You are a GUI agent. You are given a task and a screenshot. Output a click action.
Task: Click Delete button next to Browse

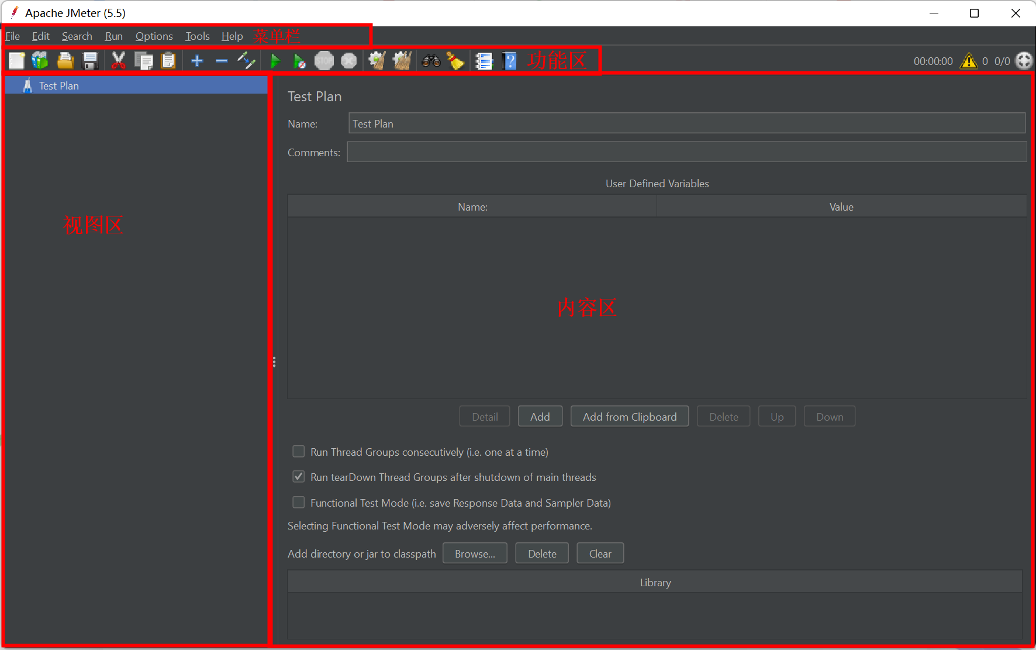tap(542, 553)
